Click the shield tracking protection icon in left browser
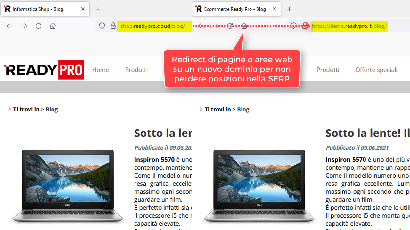This screenshot has width=410, height=230. 102,26
